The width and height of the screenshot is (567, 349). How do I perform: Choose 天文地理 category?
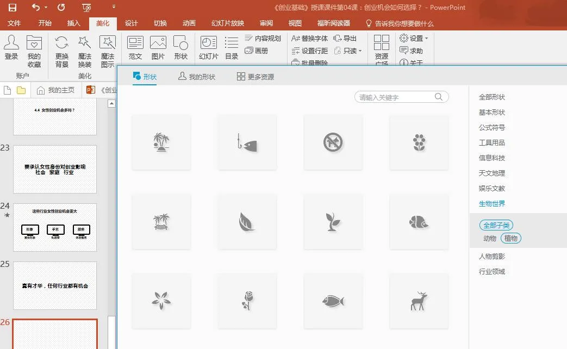point(492,173)
